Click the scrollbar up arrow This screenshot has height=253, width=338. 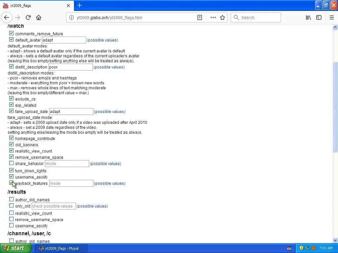(x=335, y=27)
